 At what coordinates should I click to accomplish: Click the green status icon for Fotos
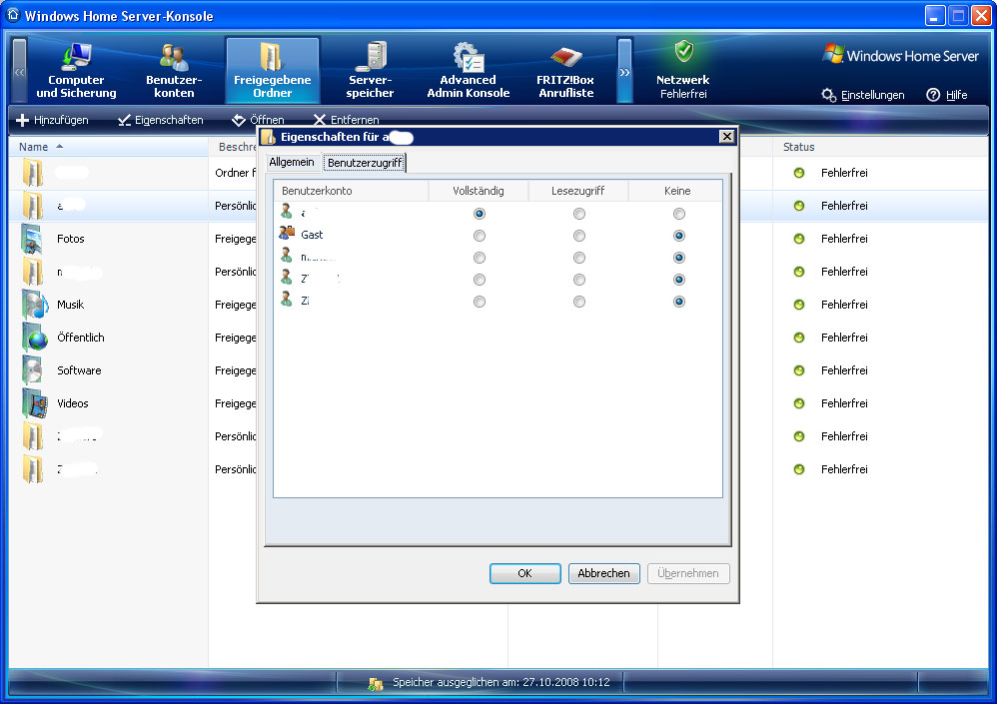coord(799,239)
